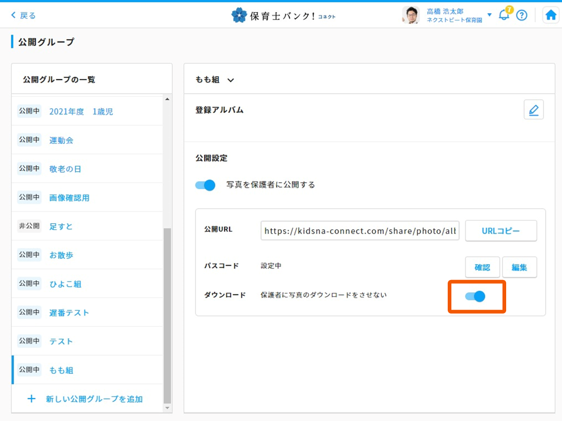Toggle the ダウンロード restriction switch
562x421 pixels.
pos(475,296)
